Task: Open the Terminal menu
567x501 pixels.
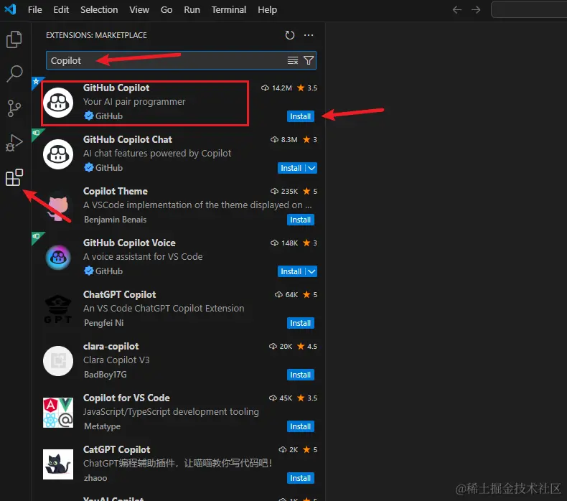Action: 228,10
